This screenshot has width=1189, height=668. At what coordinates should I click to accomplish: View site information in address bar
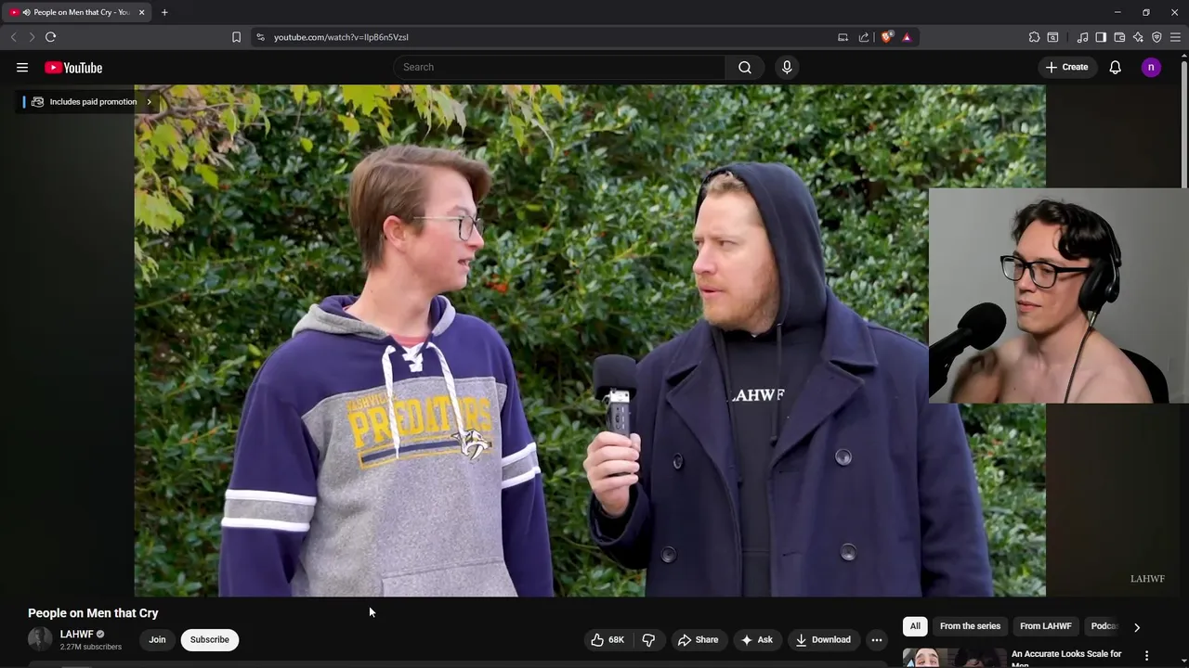(x=260, y=37)
